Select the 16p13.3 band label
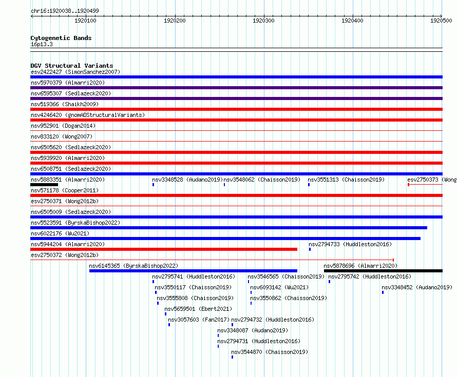Screen dimensions: 457x377 pyautogui.click(x=42, y=44)
